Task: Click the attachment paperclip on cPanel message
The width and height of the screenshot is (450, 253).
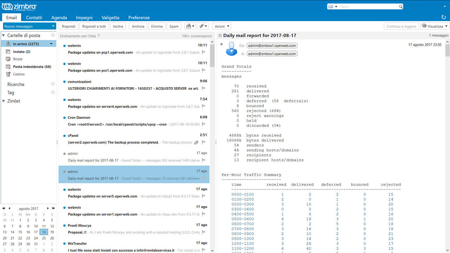Action: (196, 142)
